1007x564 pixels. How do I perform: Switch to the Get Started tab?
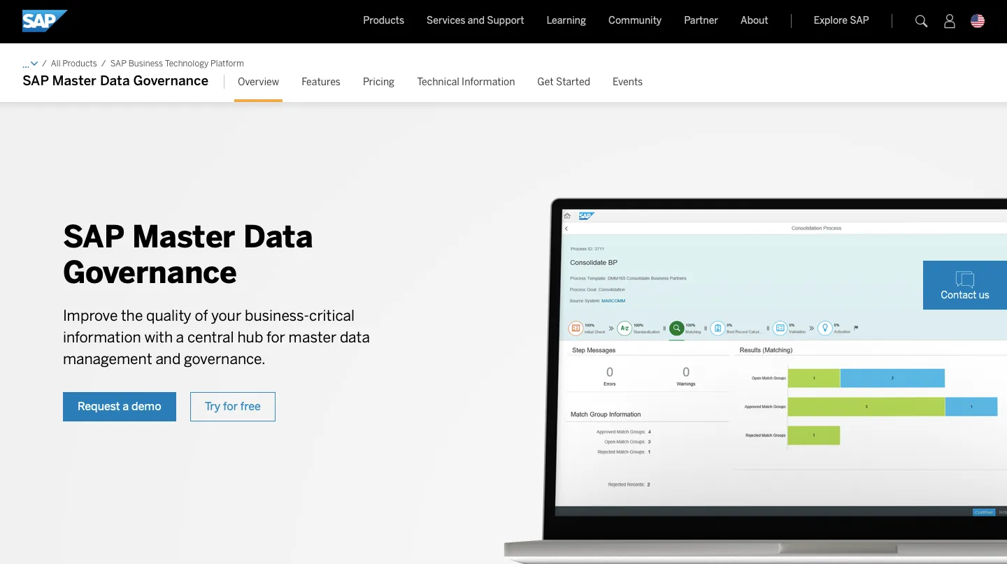click(564, 82)
